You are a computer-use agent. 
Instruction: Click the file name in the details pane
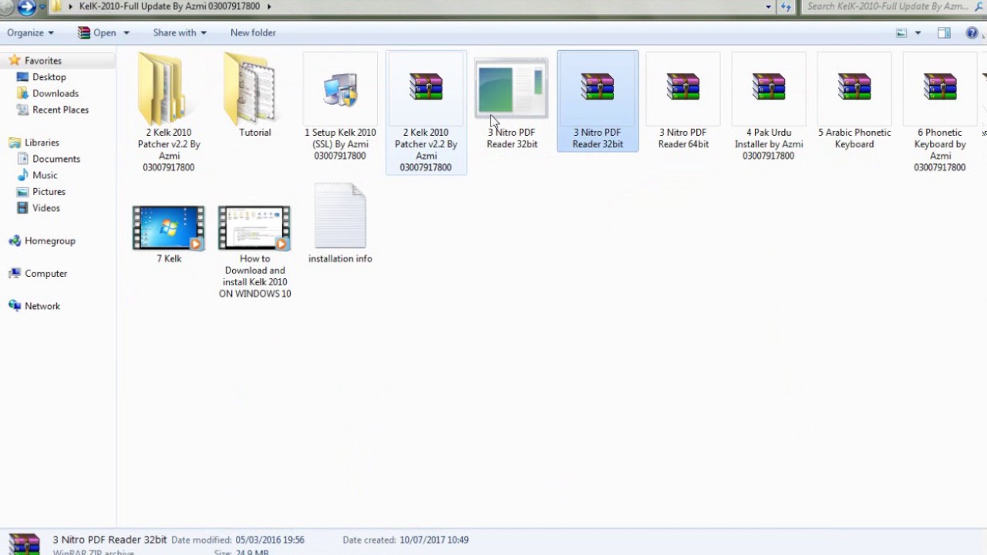pos(109,540)
